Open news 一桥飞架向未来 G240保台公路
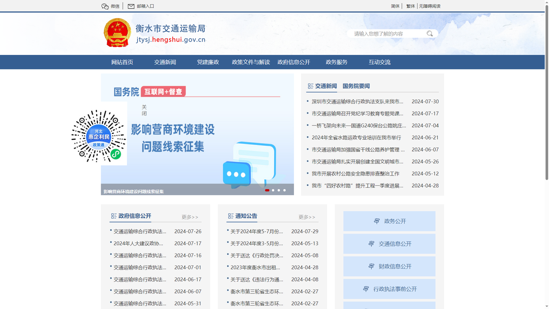The width and height of the screenshot is (549, 309). (359, 126)
